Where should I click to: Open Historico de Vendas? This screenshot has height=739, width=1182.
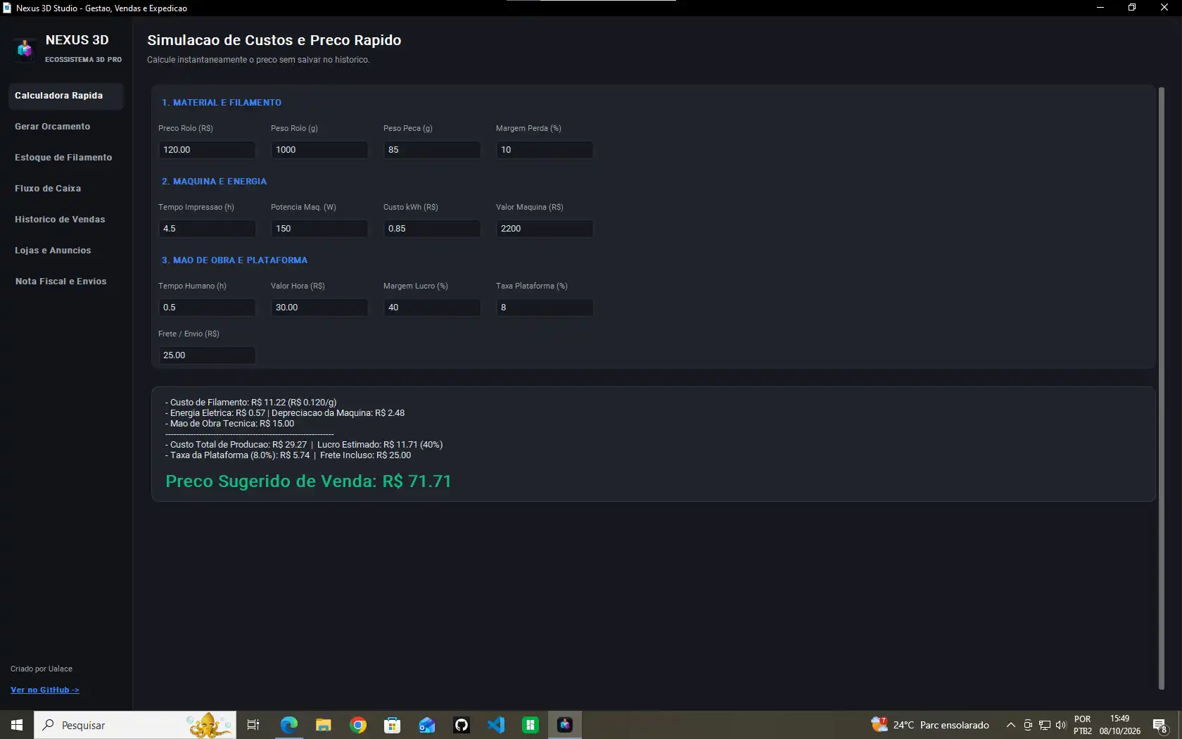pyautogui.click(x=66, y=220)
